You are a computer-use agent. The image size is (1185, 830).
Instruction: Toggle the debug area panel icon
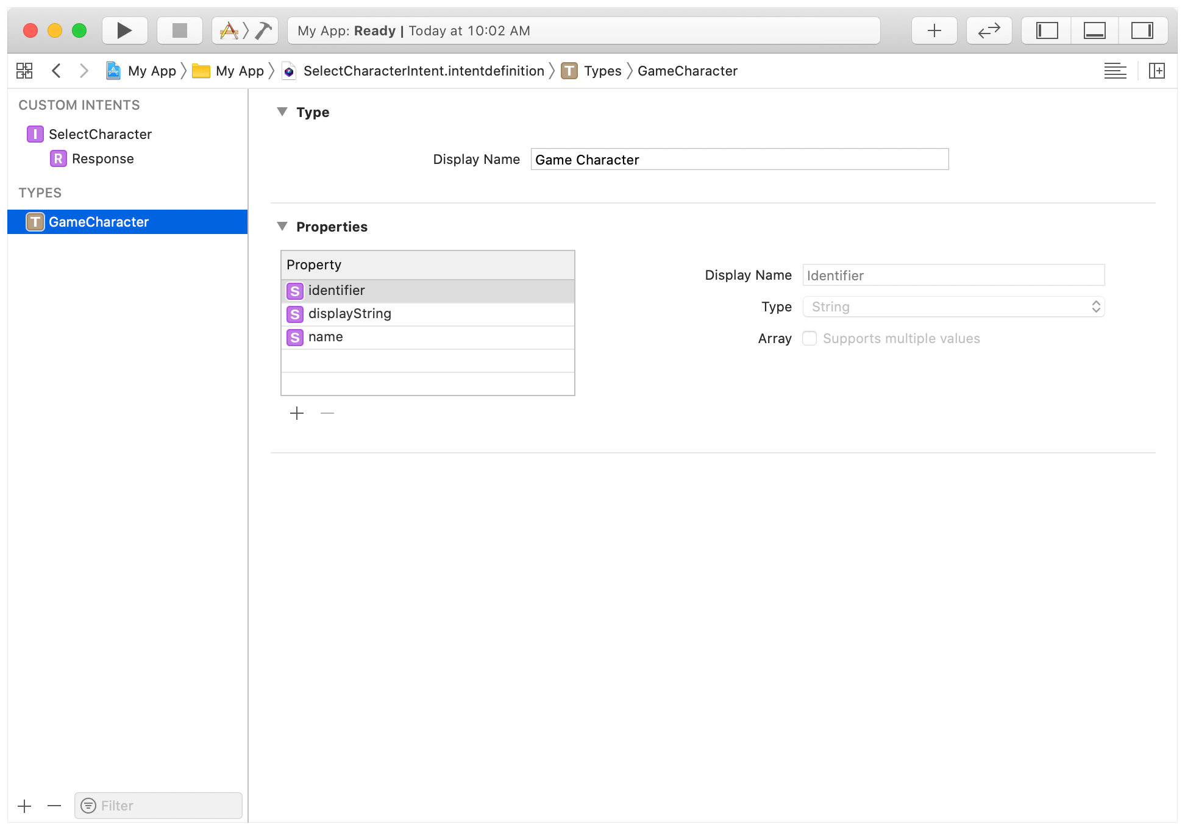click(x=1094, y=30)
